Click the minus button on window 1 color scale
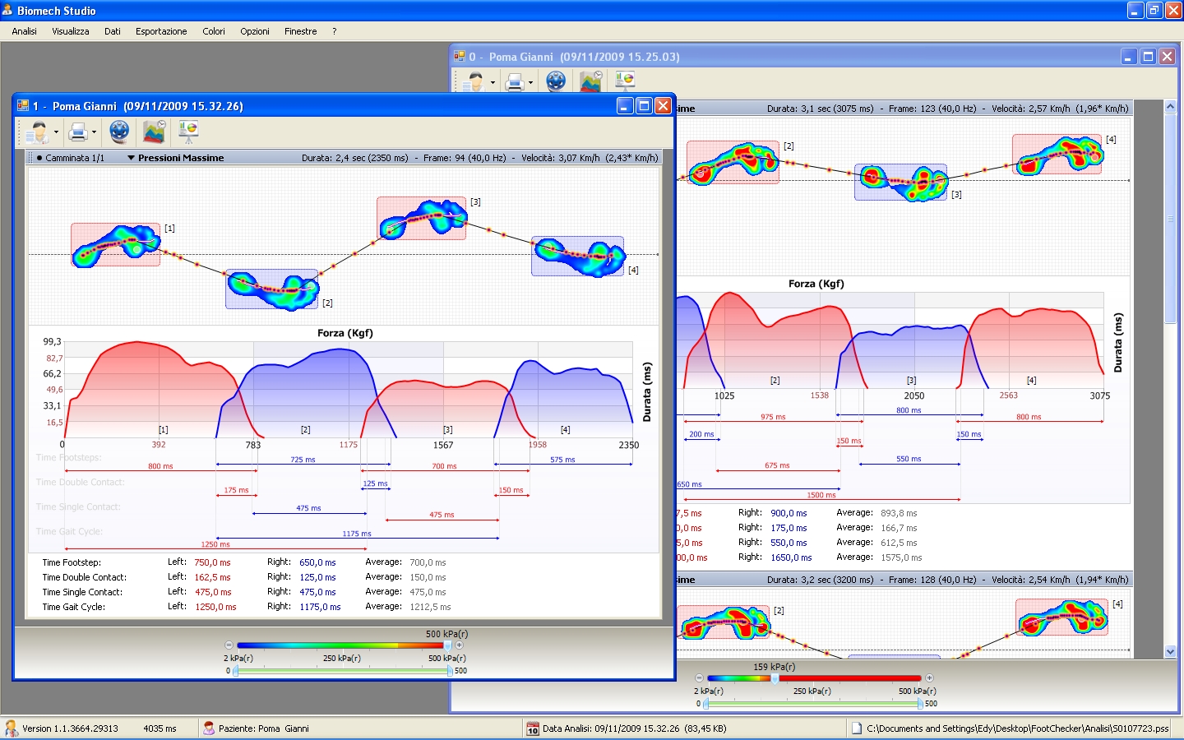Viewport: 1184px width, 740px height. [229, 645]
